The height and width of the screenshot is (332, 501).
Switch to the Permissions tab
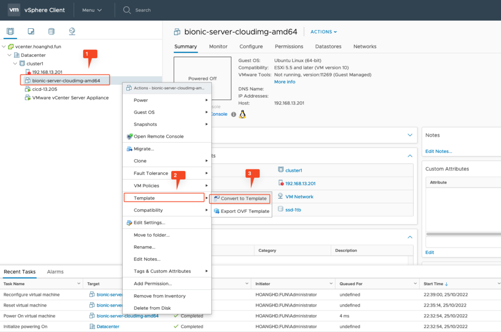(289, 46)
